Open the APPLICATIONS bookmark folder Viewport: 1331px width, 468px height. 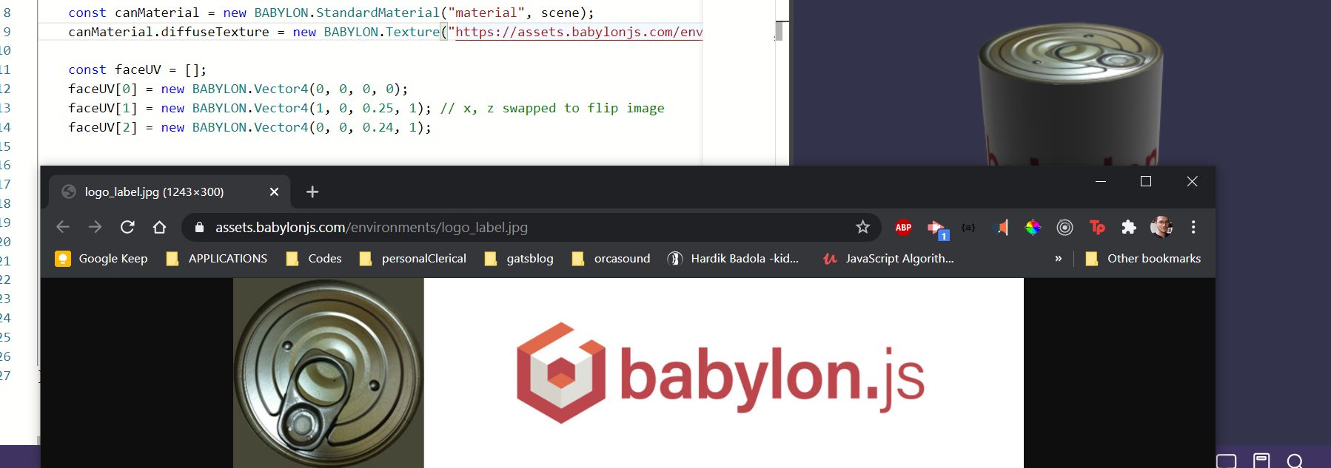coord(217,258)
